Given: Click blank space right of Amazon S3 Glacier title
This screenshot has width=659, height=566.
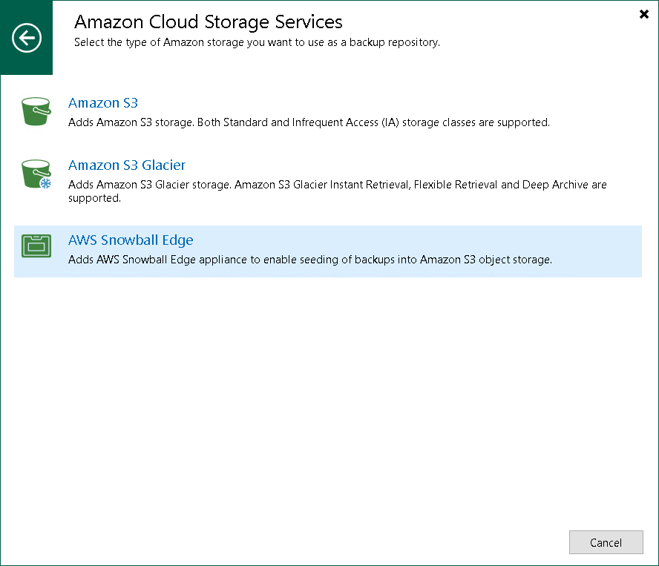Looking at the screenshot, I should coord(408,165).
